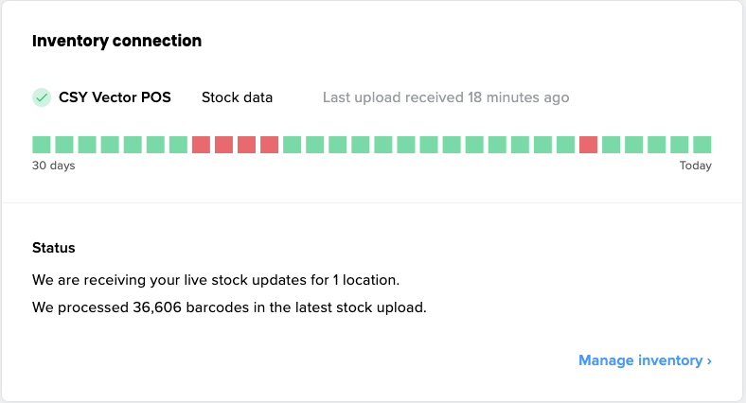Click the green square just before the first red square
Screen dimensions: 746x403
[x=178, y=145]
